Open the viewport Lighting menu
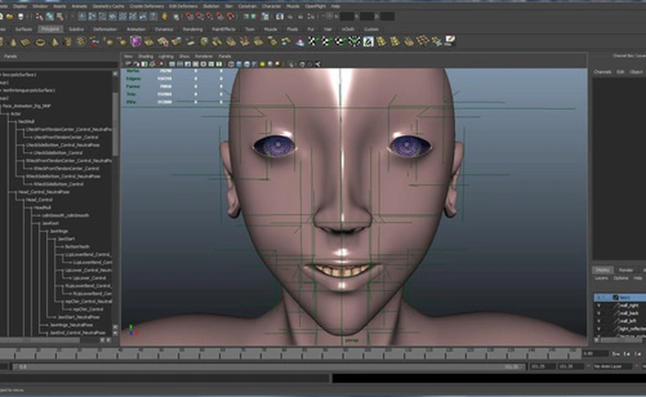646x397 pixels. tap(166, 56)
